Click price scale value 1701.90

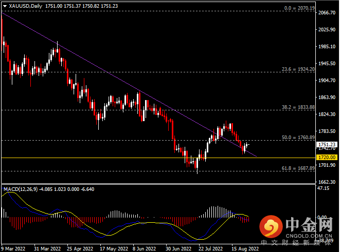pos(327,165)
